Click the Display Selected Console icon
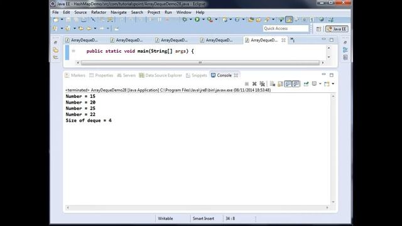This screenshot has height=226, width=402. 314,83
